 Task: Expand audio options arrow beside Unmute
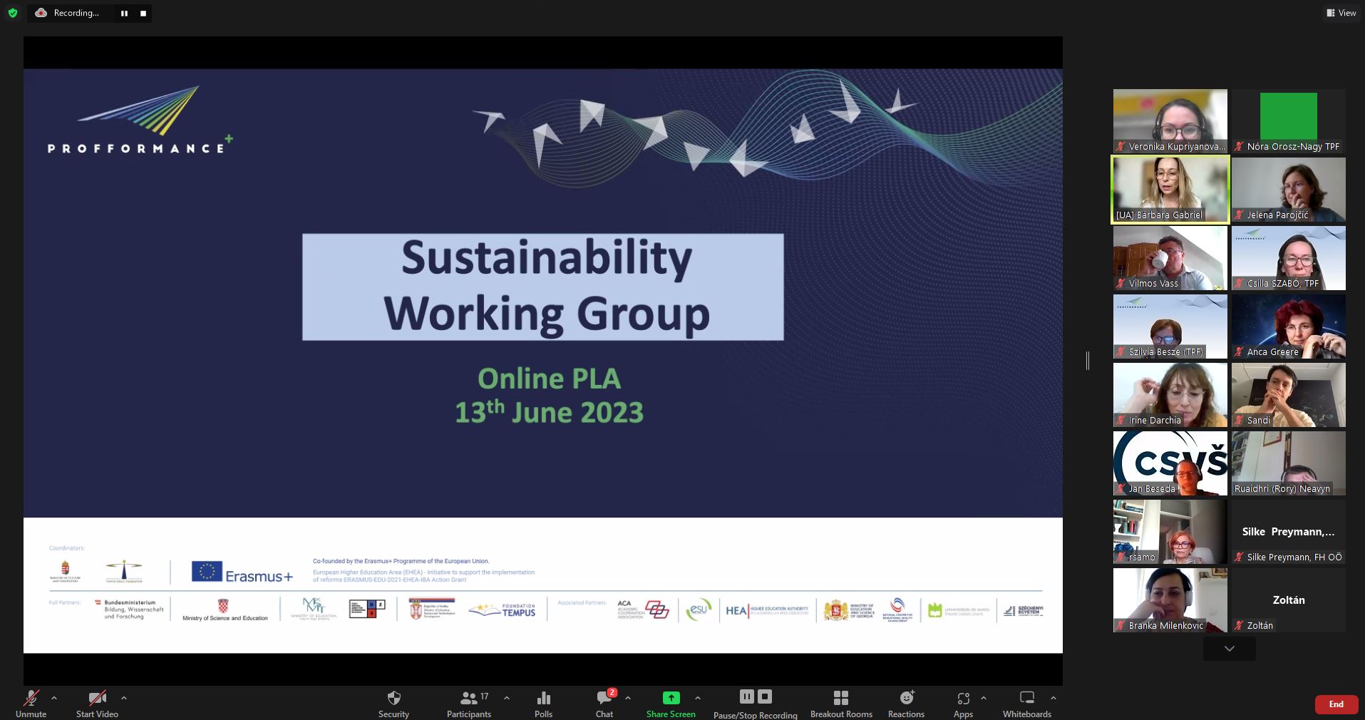pos(54,698)
